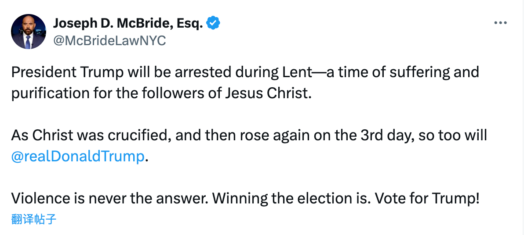
Task: Click the phrase "a time of suffering and"
Action: coord(402,72)
